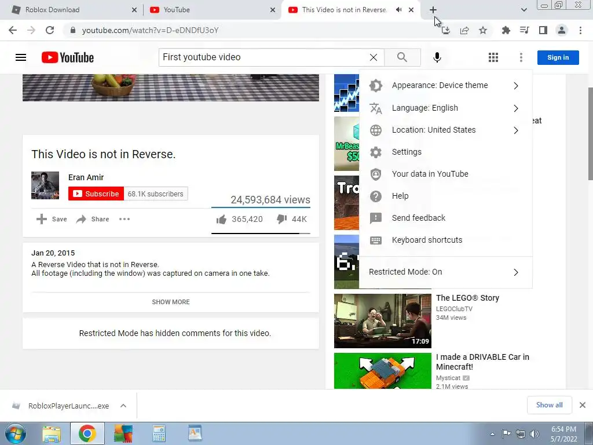Select Your data in YouTube

[445, 174]
